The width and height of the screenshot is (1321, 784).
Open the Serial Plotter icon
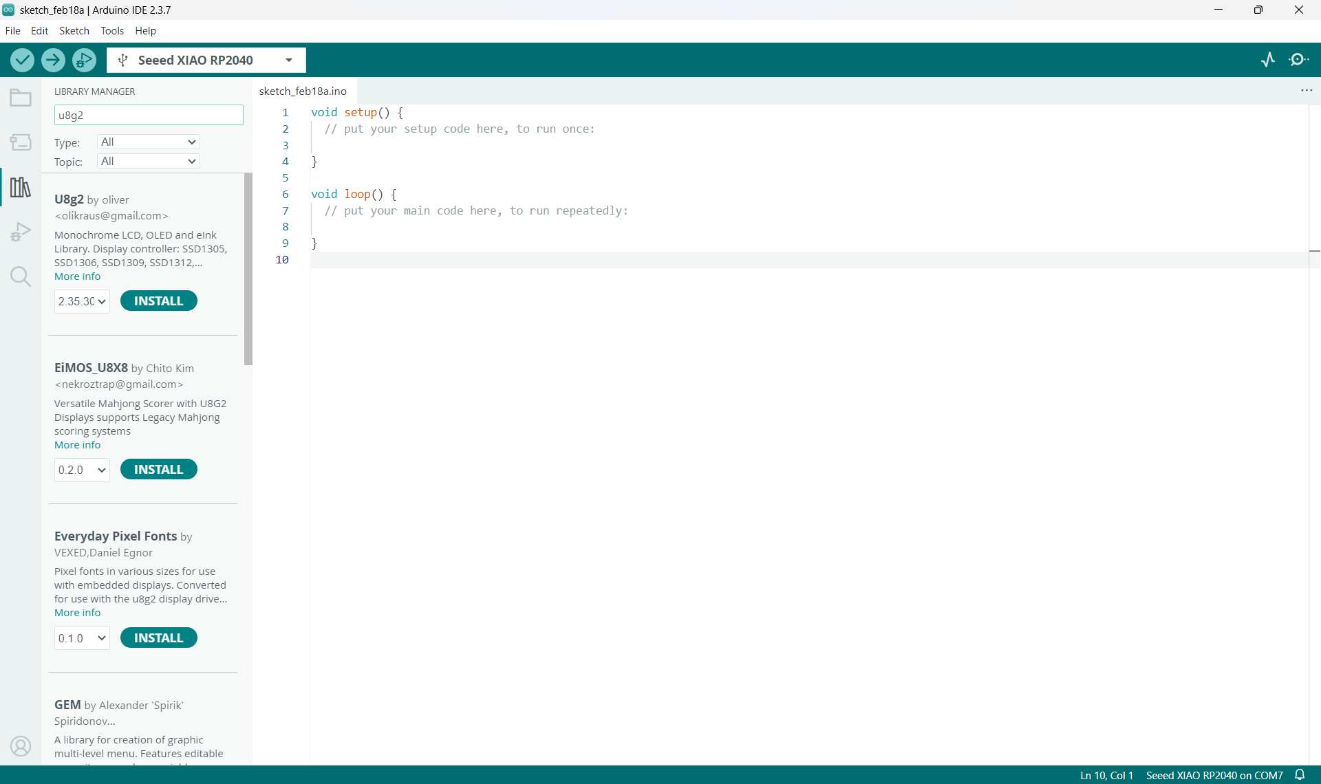click(1268, 61)
